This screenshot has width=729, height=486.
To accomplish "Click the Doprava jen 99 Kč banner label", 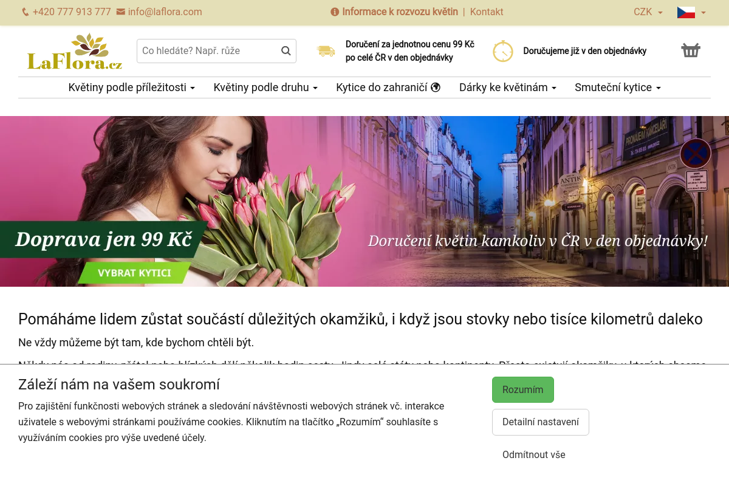I will click(103, 239).
